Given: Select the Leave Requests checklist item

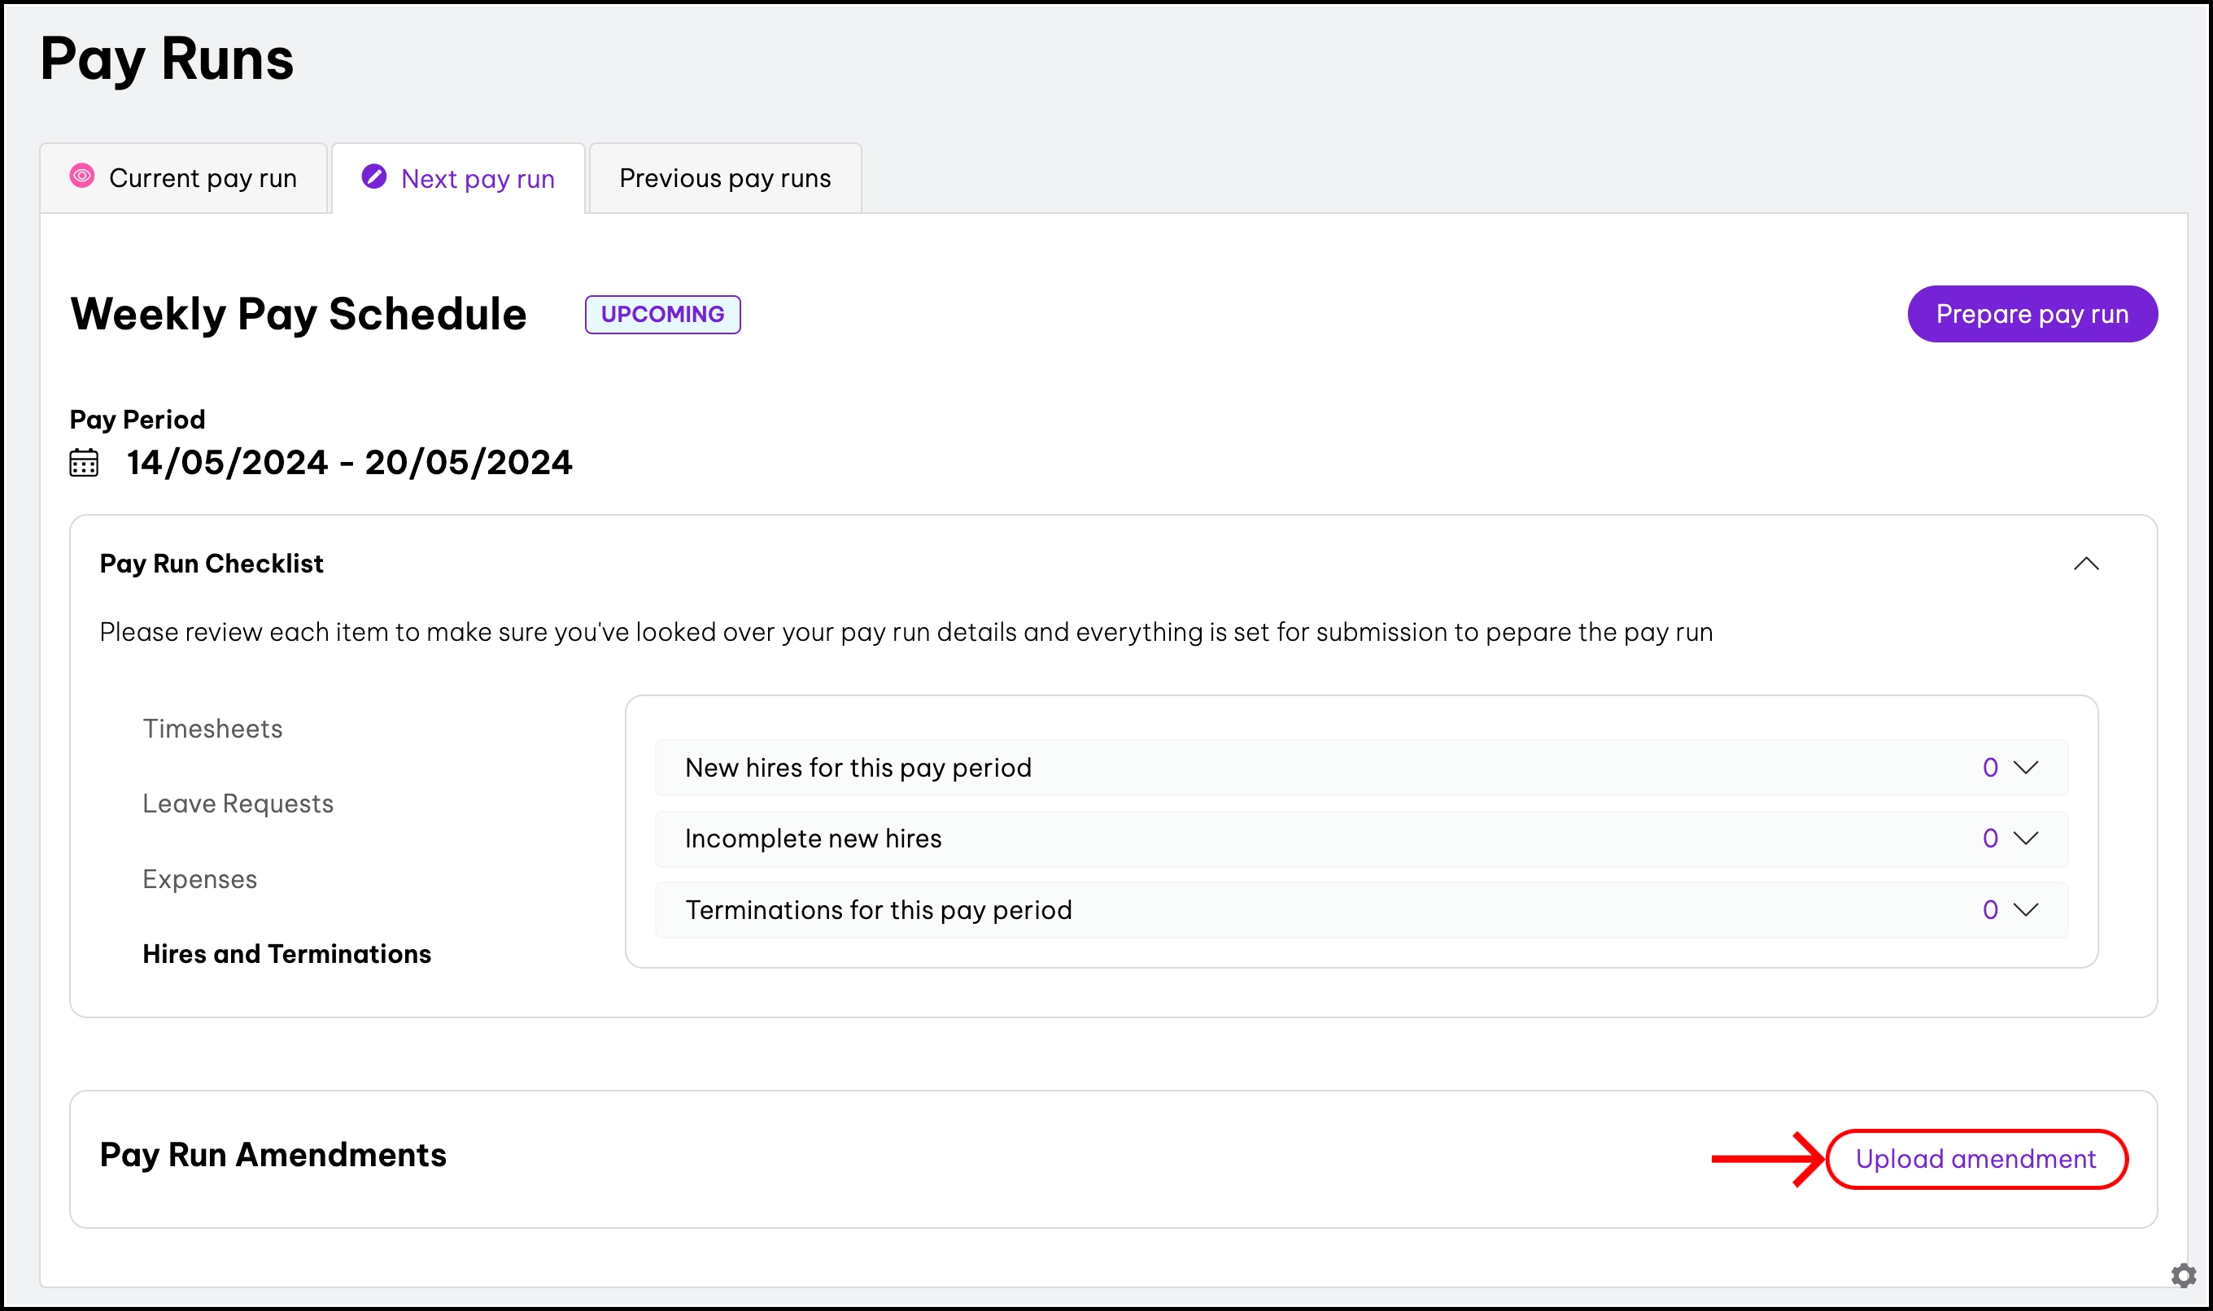Looking at the screenshot, I should pos(238,804).
